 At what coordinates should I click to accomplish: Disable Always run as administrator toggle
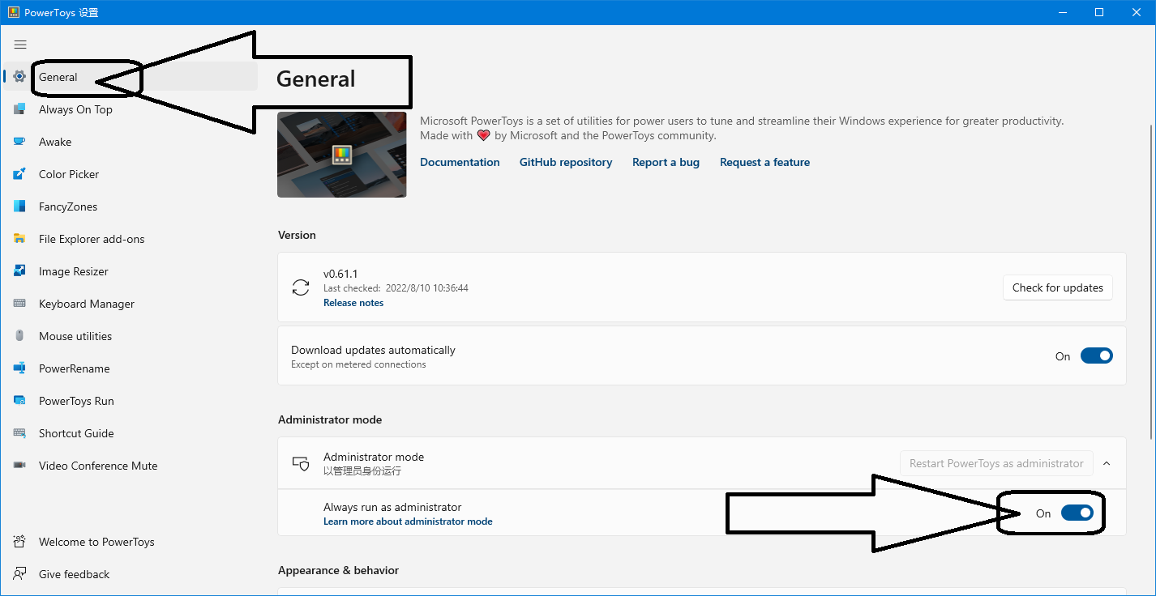1077,513
